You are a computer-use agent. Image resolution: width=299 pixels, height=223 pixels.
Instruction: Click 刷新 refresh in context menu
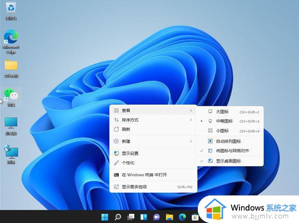[x=153, y=129]
